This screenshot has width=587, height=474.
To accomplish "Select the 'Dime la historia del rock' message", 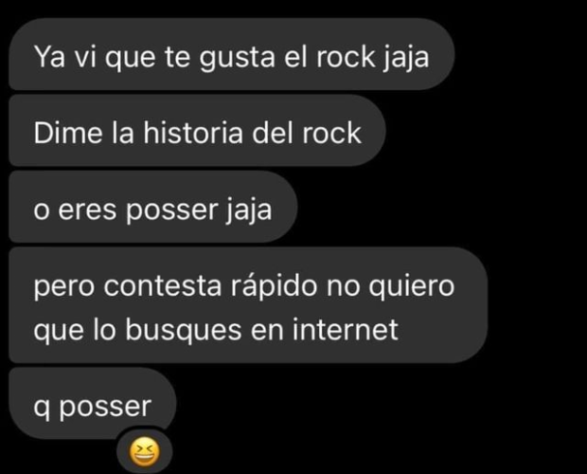I will point(197,131).
